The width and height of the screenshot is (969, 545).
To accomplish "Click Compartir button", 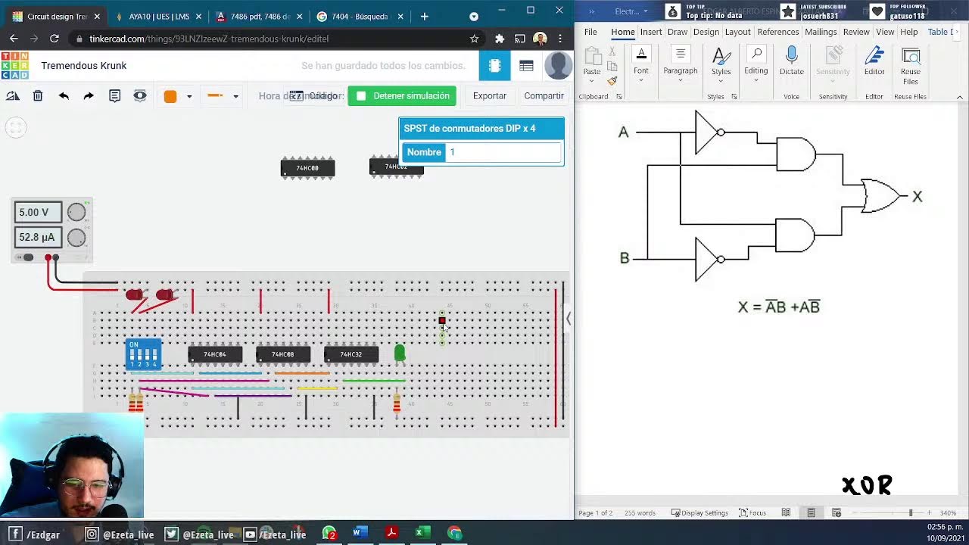I will coord(544,96).
